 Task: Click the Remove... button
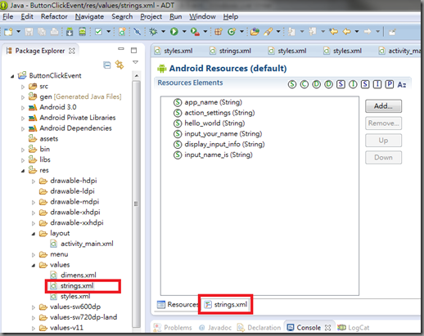[x=383, y=123]
